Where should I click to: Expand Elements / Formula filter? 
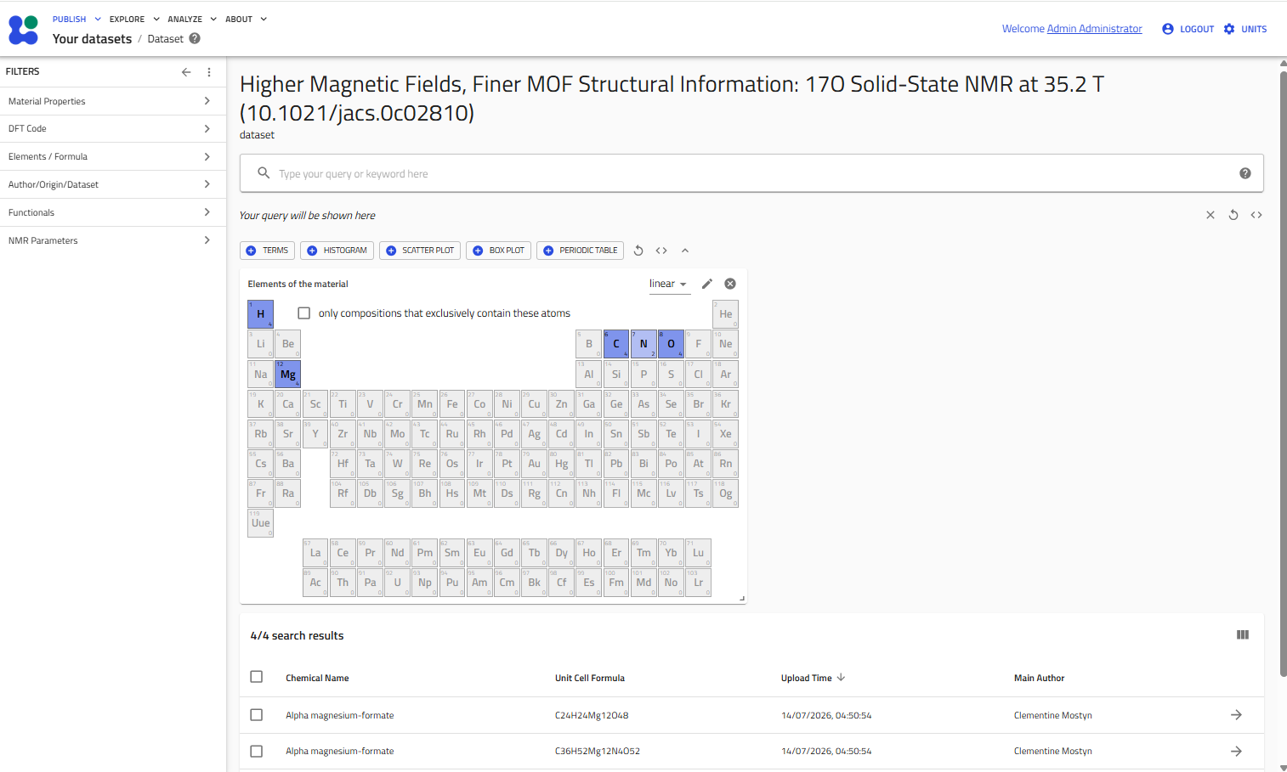(x=113, y=156)
